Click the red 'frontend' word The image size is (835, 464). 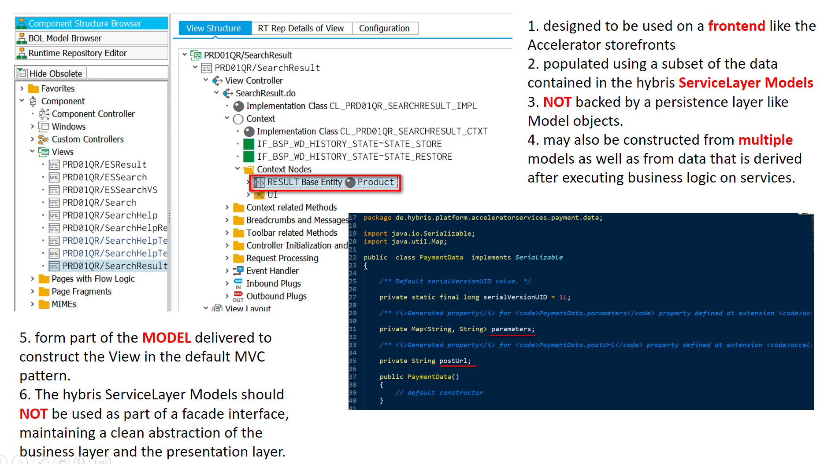coord(736,26)
